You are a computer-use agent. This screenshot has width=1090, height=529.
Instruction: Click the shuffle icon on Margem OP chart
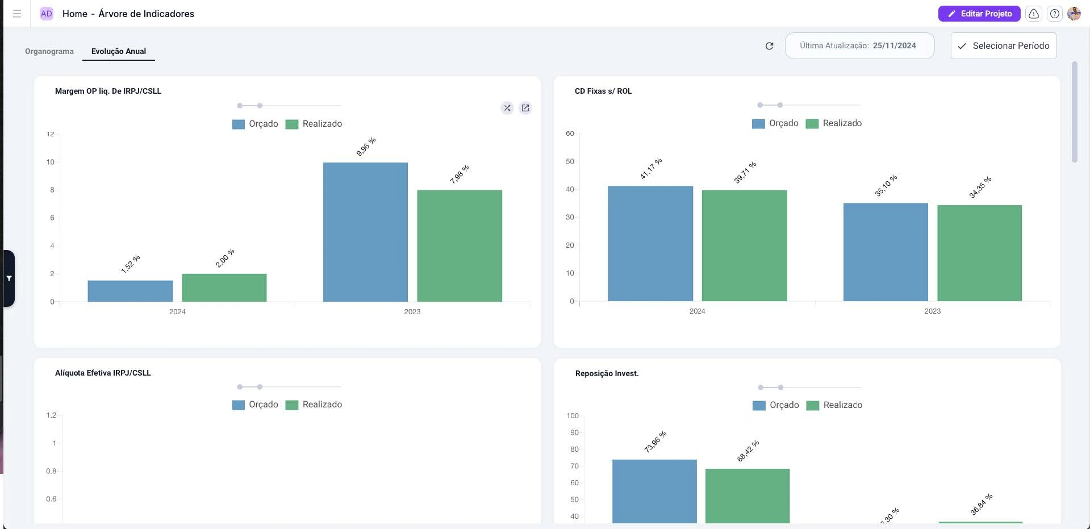[x=507, y=108]
